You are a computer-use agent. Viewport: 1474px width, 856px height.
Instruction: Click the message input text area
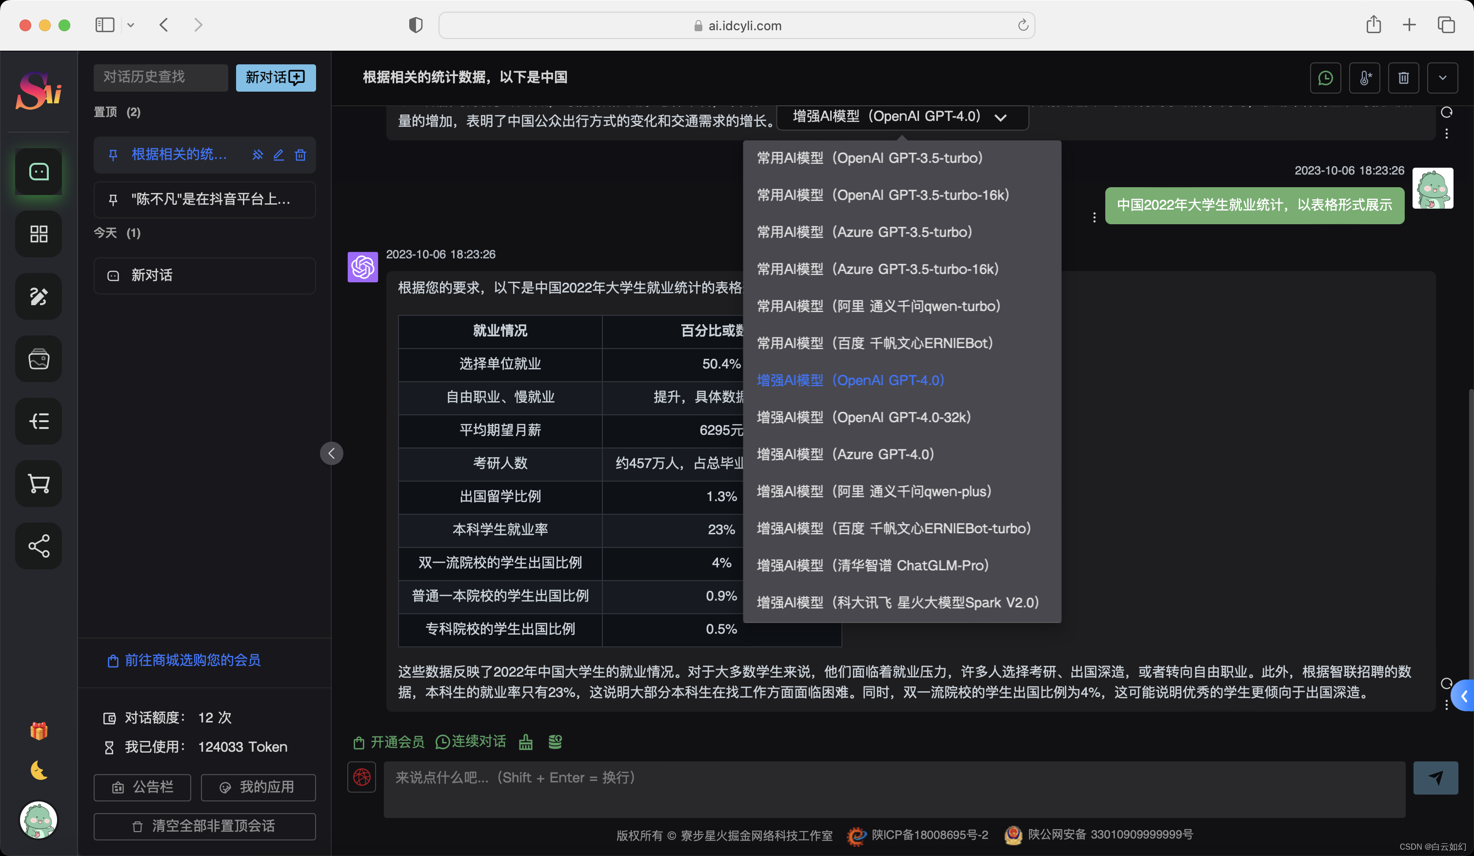tap(895, 789)
